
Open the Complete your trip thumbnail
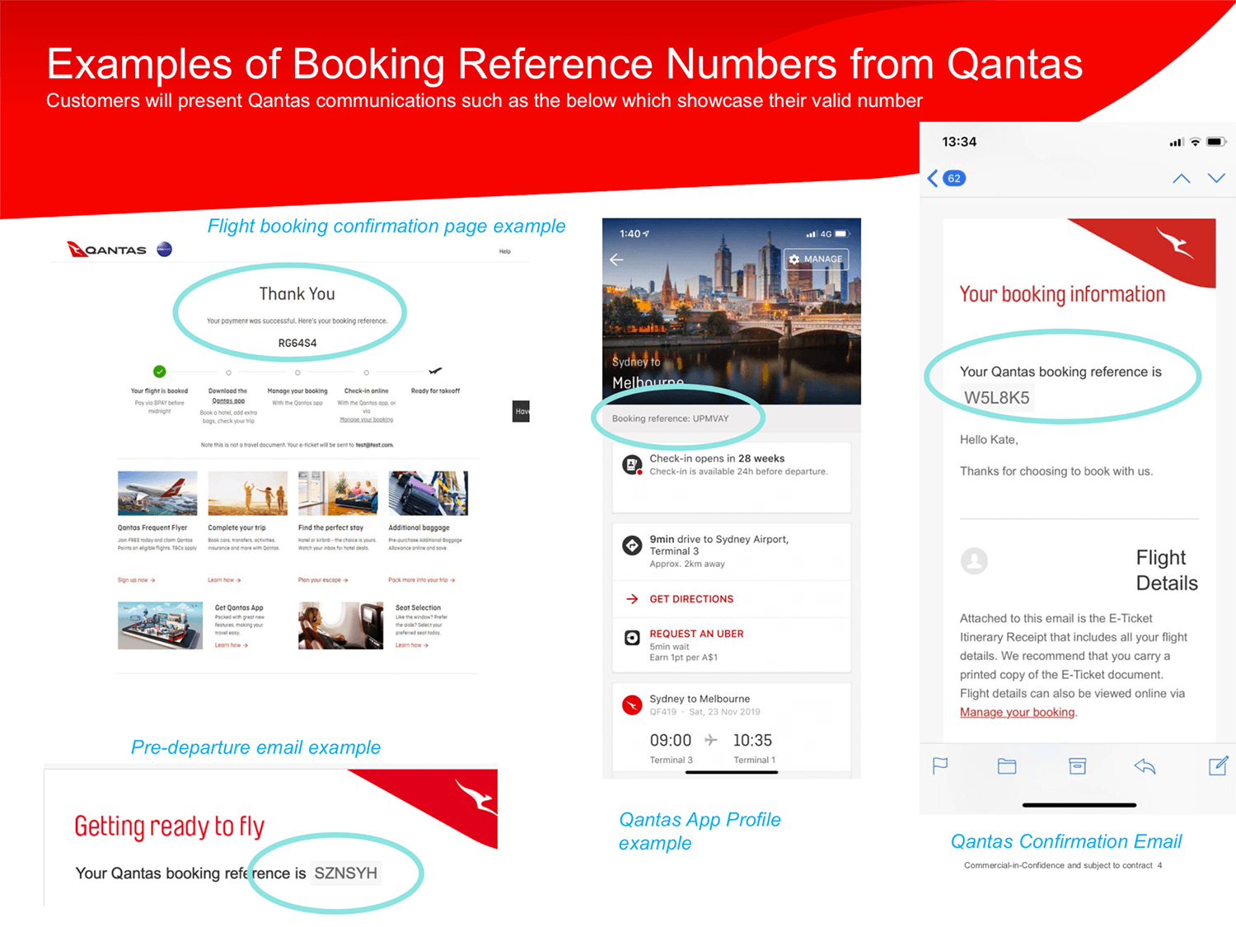pyautogui.click(x=247, y=493)
